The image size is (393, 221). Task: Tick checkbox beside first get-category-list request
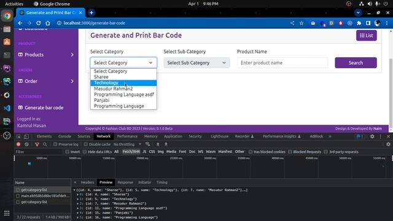[18, 190]
